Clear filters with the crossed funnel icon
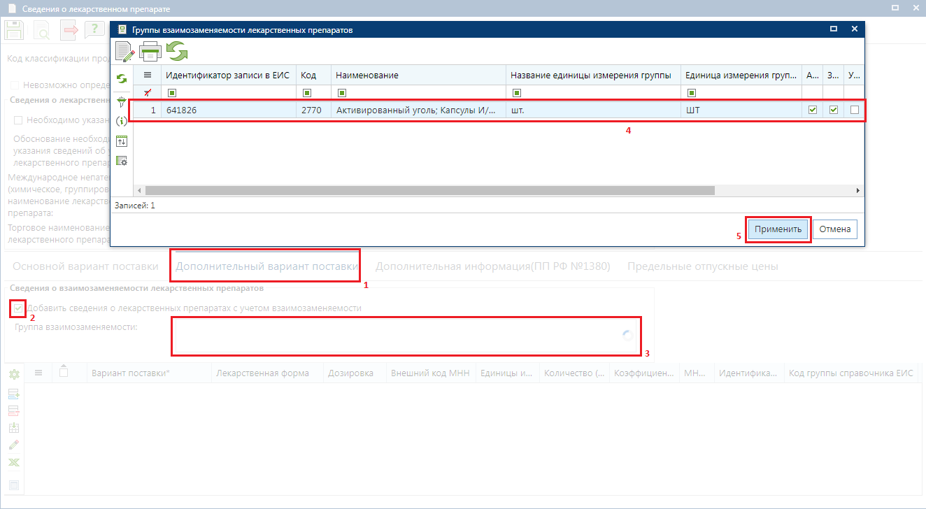Image resolution: width=926 pixels, height=509 pixels. pos(147,92)
